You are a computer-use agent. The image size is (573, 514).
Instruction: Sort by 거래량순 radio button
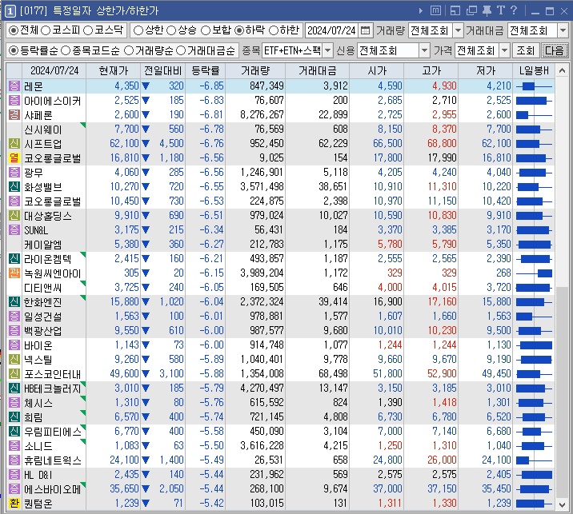pos(129,50)
